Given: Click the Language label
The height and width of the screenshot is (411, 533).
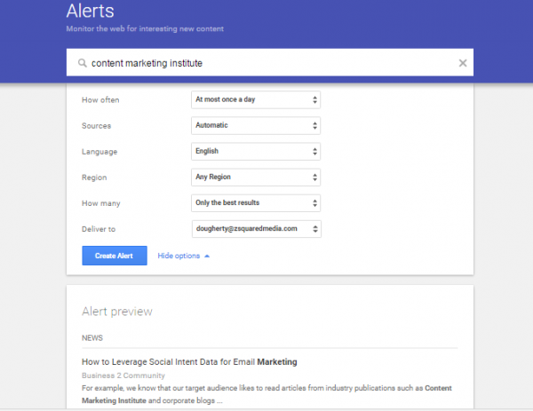Looking at the screenshot, I should click(99, 152).
